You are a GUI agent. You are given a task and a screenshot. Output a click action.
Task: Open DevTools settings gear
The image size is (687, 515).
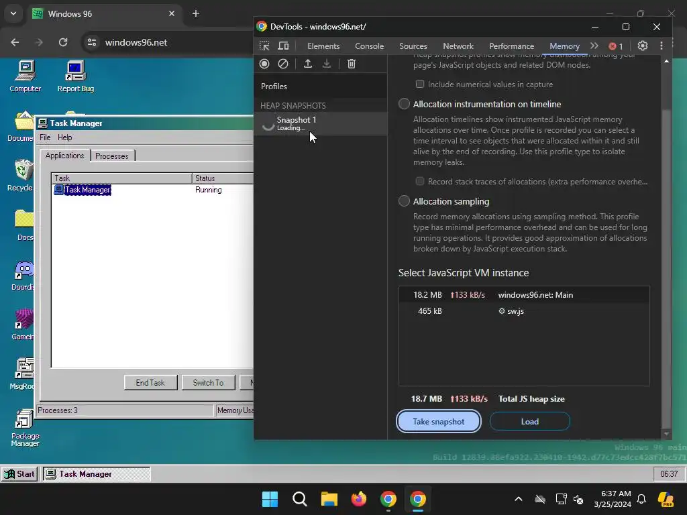tap(642, 46)
